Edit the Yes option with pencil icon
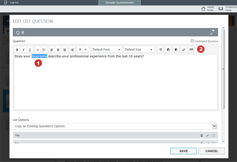 [x=208, y=136]
